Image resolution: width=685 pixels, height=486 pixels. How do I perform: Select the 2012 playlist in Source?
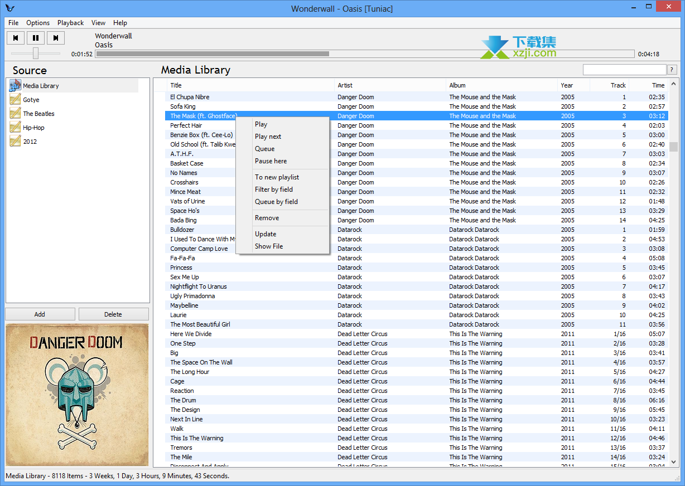(30, 142)
